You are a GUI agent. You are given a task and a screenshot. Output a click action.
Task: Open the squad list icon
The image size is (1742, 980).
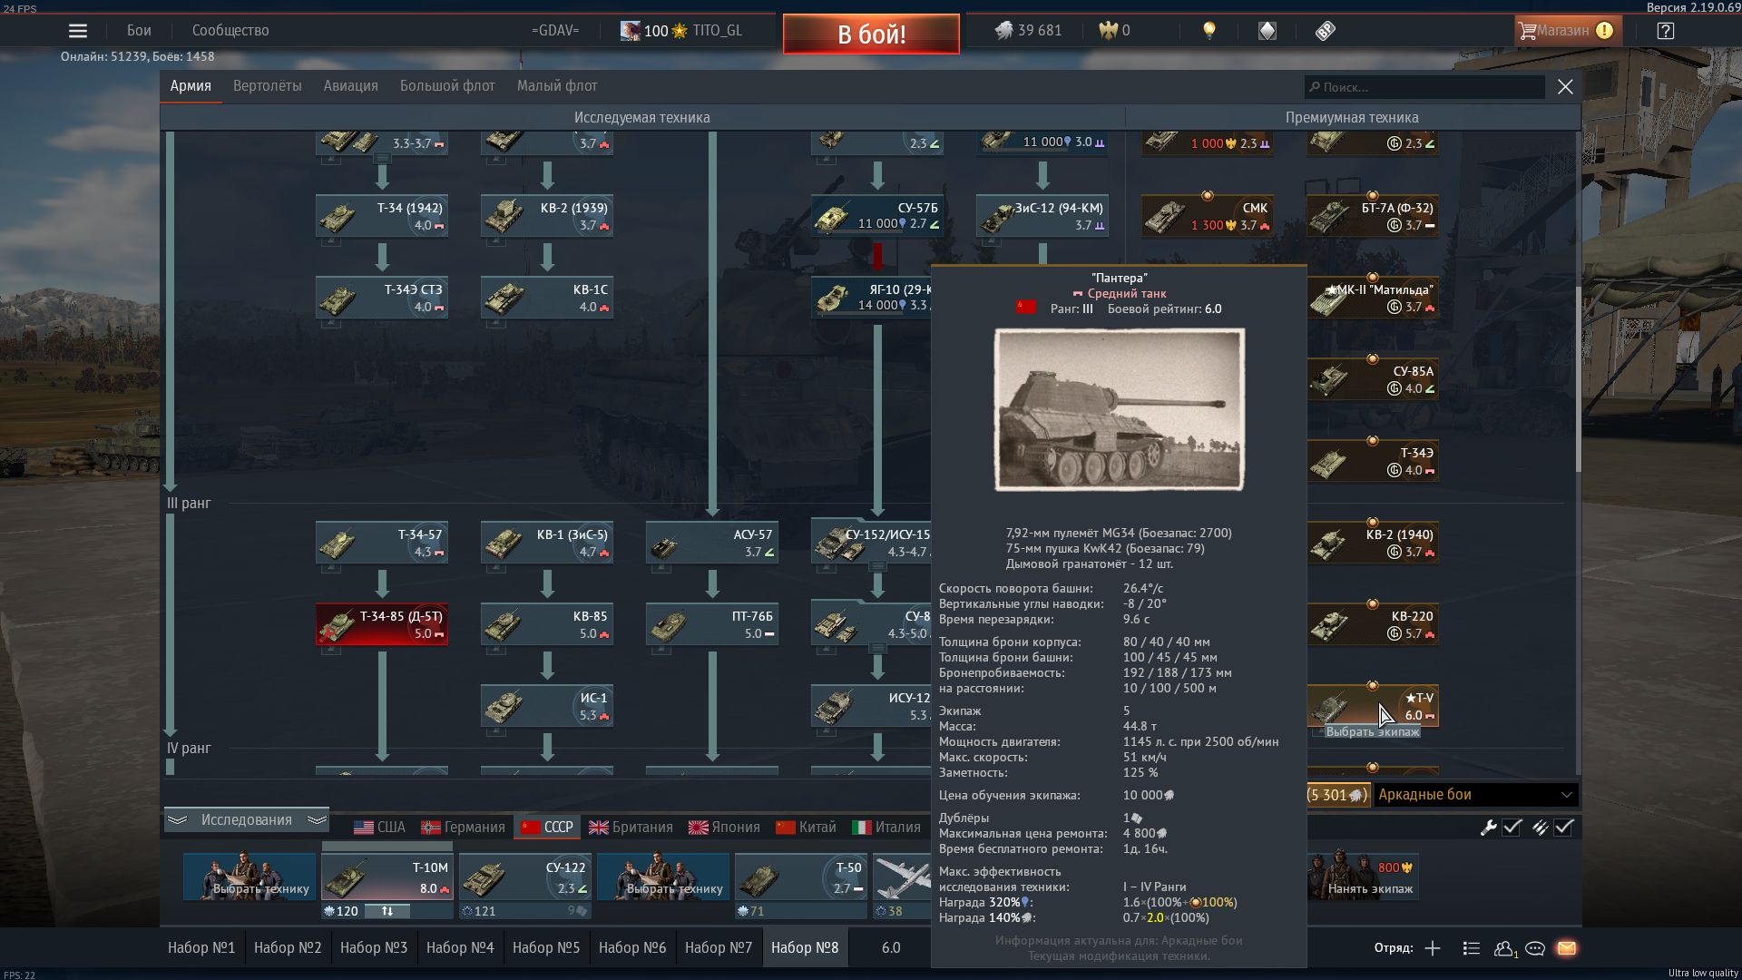1472,948
